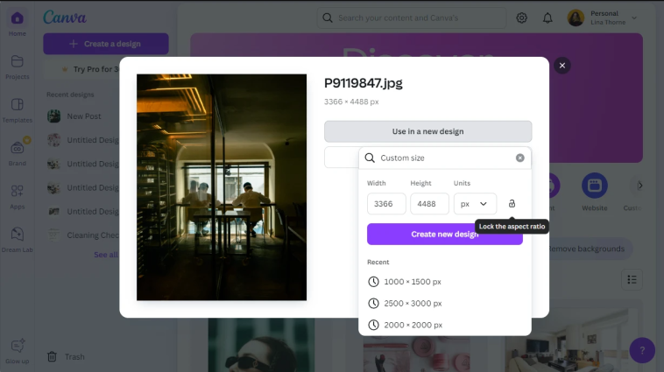Open Apps from the sidebar
This screenshot has width=664, height=372.
click(17, 195)
